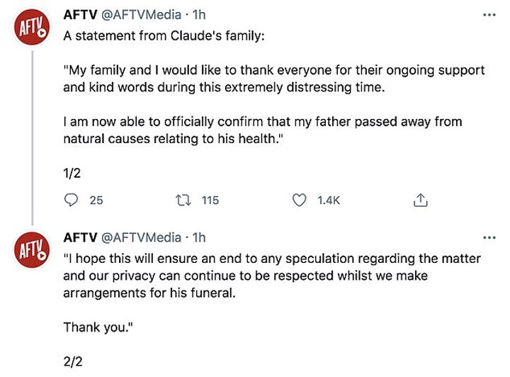Click @AFTVMedia handle on second tweet
Image resolution: width=510 pixels, height=377 pixels.
(141, 237)
